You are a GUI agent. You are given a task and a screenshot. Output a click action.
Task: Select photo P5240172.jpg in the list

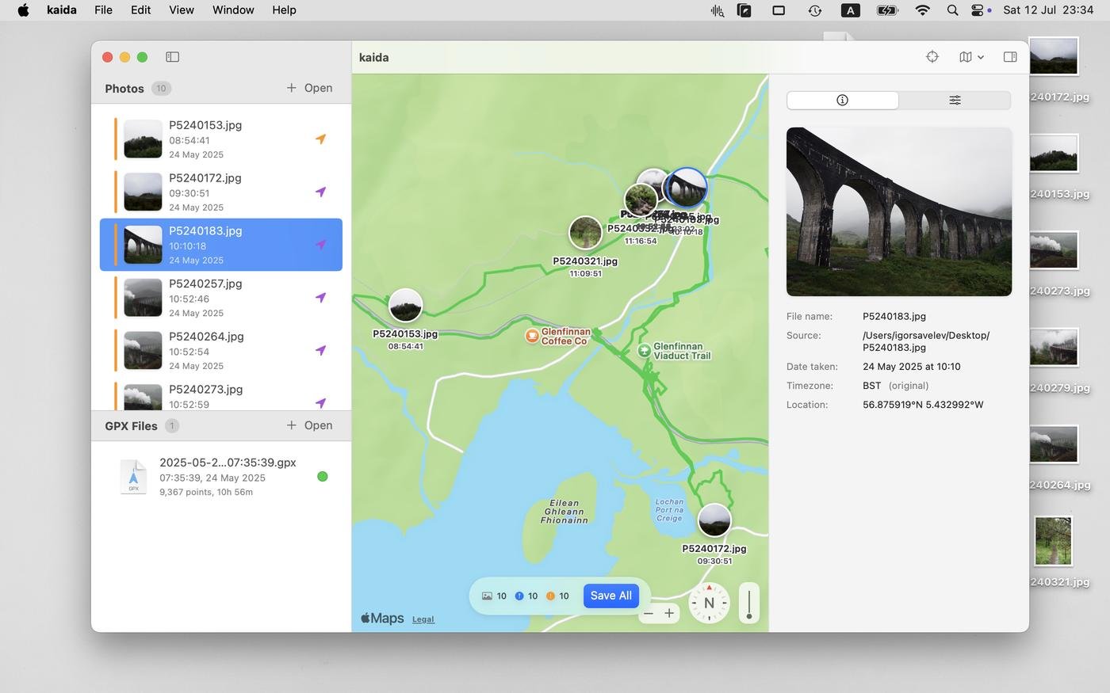[x=221, y=192]
